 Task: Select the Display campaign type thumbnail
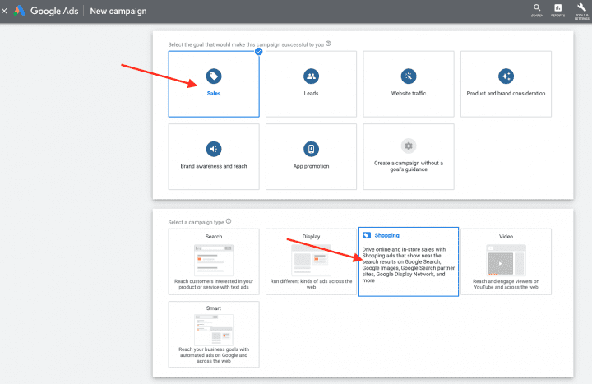pos(311,260)
